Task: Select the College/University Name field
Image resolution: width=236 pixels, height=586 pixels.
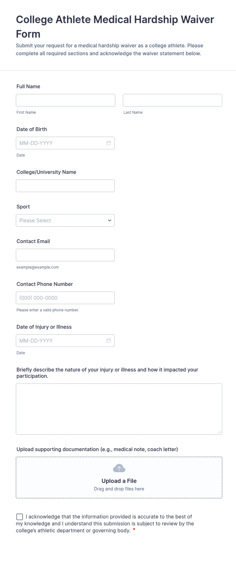Action: coord(65,186)
